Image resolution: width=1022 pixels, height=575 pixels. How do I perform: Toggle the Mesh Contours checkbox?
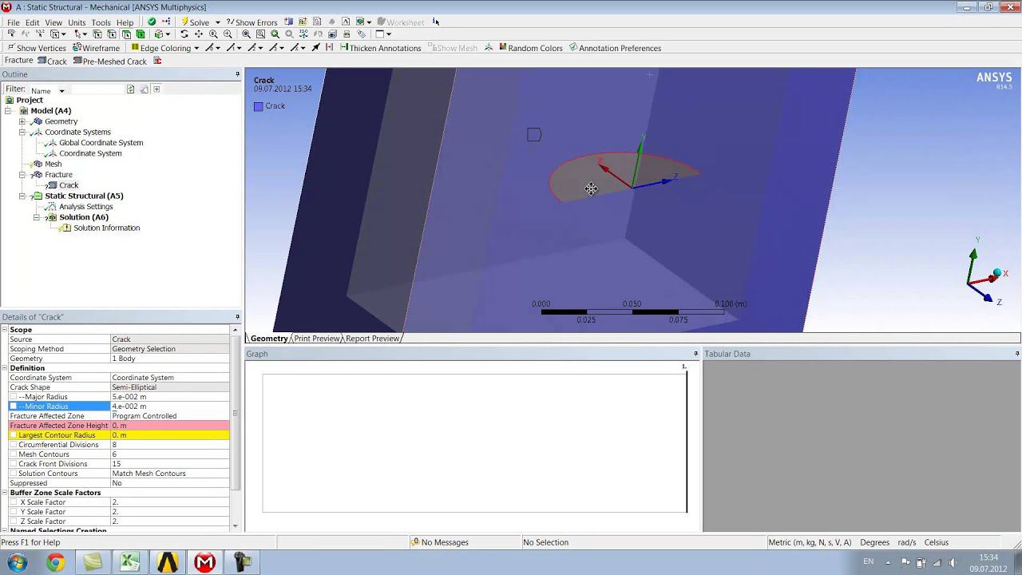tap(13, 454)
